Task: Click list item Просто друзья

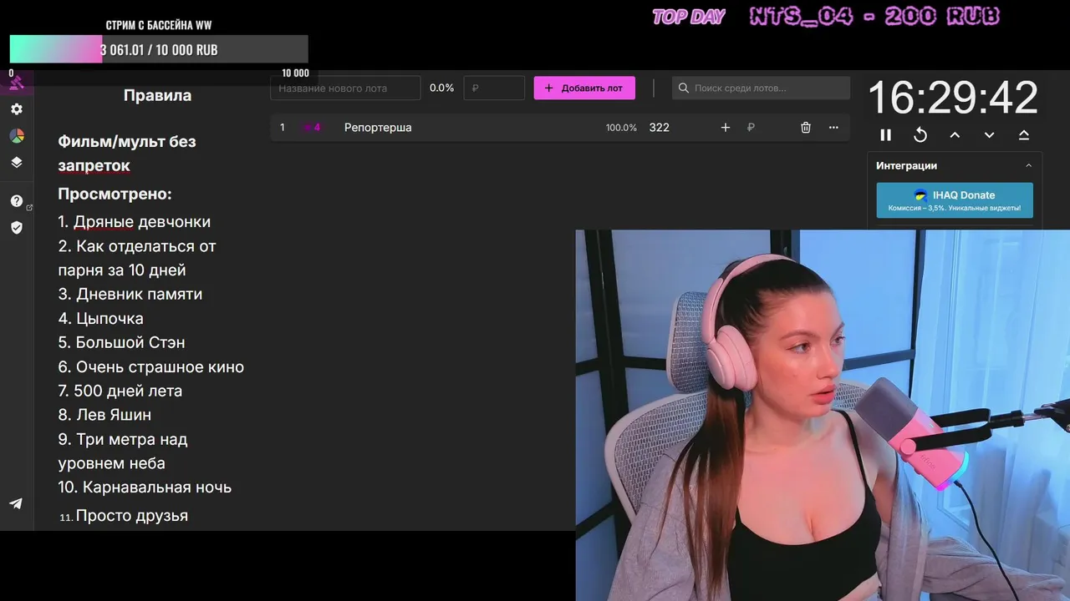Action: 124,516
